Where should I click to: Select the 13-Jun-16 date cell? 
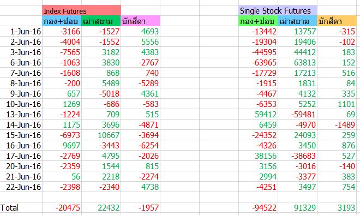tap(21, 114)
